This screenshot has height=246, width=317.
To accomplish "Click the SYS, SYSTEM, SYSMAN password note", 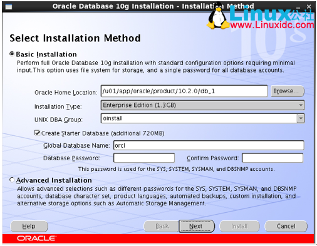I will (177, 169).
